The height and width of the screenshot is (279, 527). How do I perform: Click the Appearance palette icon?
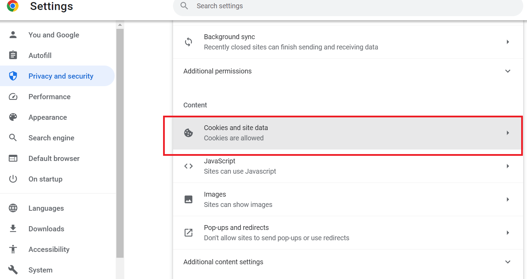pos(13,117)
